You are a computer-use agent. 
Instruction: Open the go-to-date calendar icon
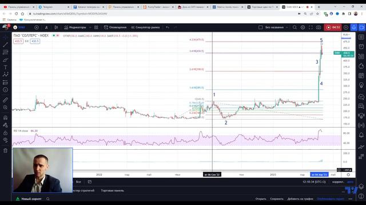click(90, 182)
